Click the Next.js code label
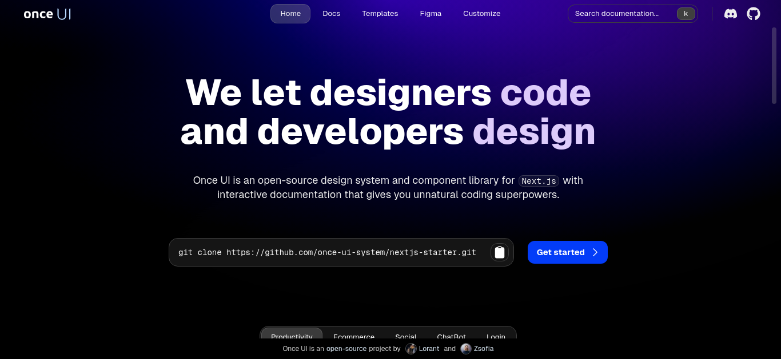 539,181
